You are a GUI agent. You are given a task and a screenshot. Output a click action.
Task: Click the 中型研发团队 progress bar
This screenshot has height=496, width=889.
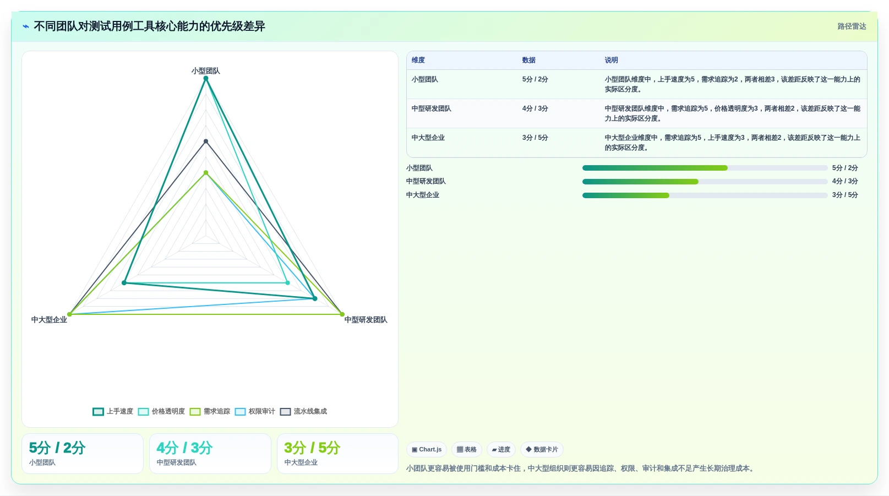[x=705, y=182]
